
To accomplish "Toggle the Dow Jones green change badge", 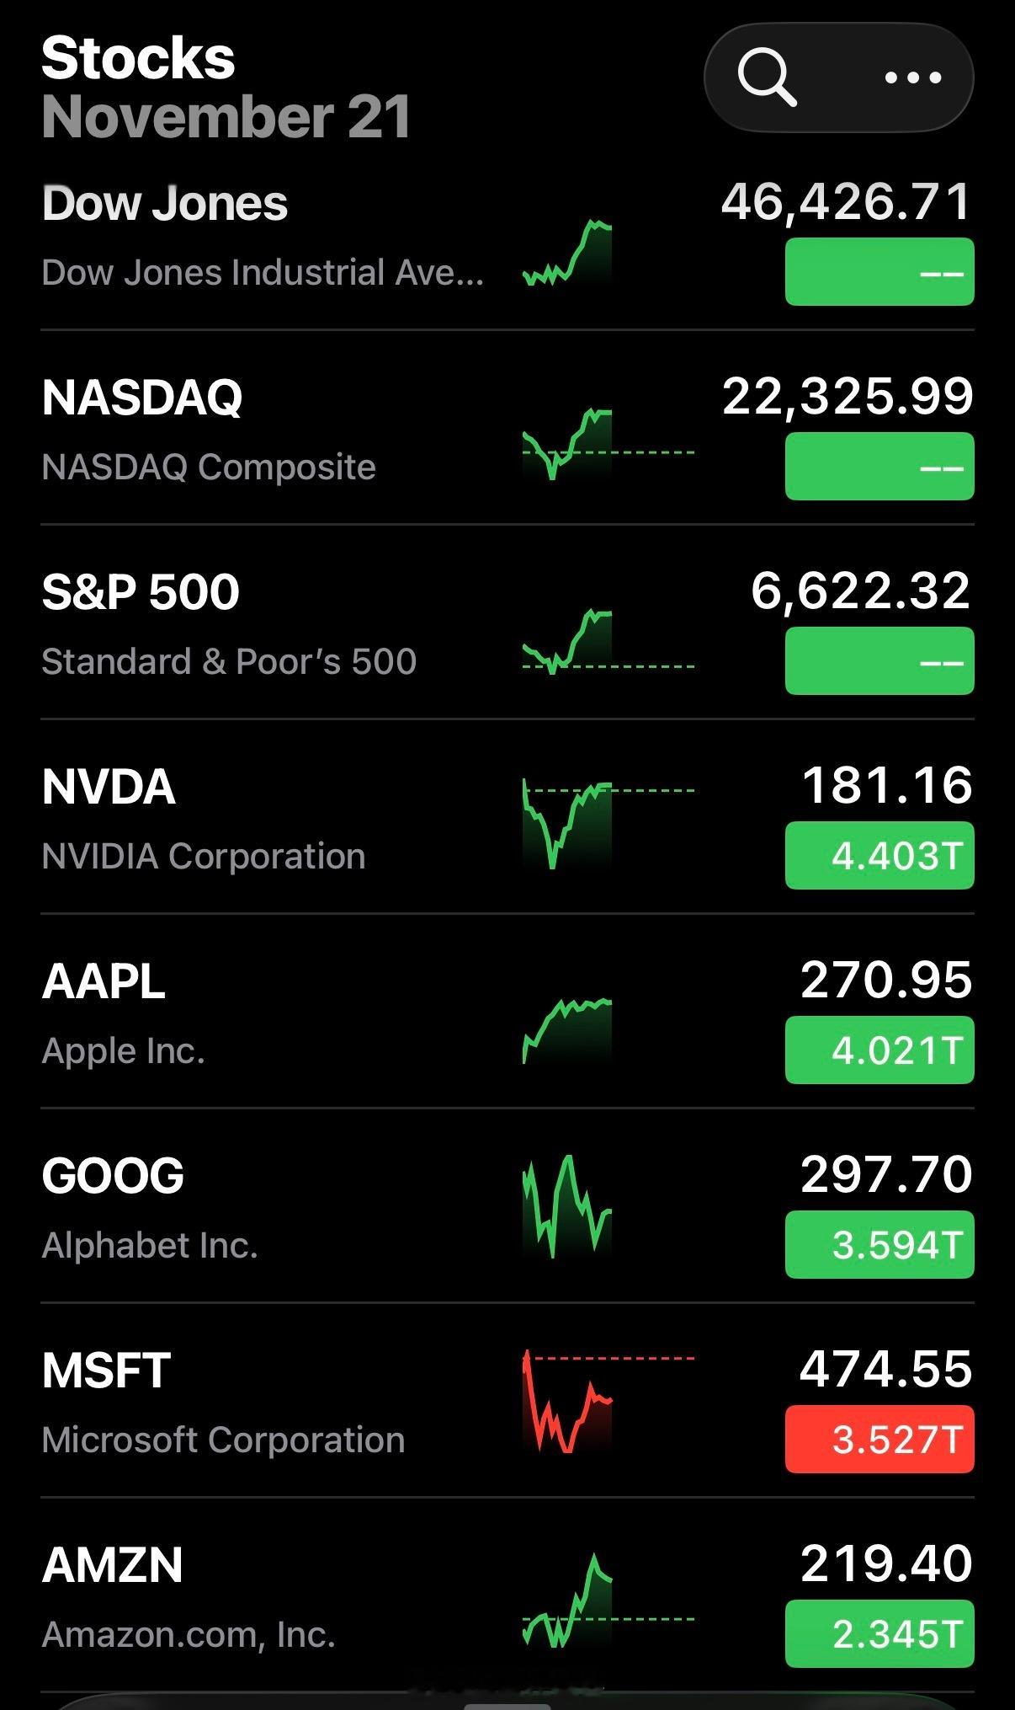I will point(879,272).
